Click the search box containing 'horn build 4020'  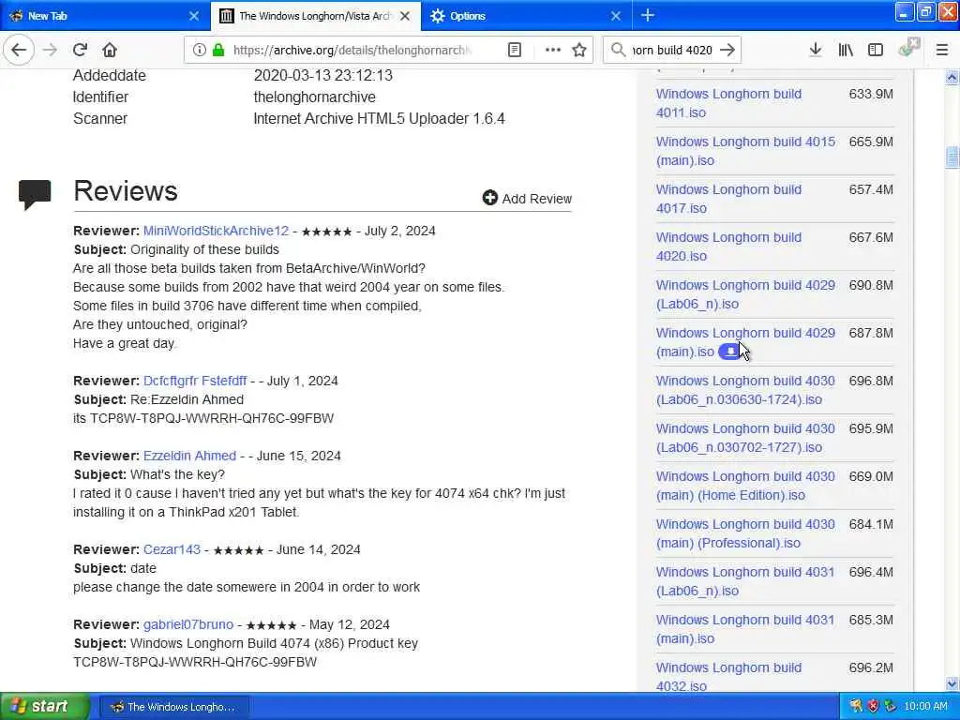pyautogui.click(x=672, y=50)
